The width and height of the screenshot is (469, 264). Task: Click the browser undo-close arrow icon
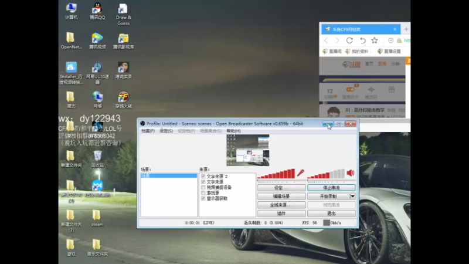point(362,40)
